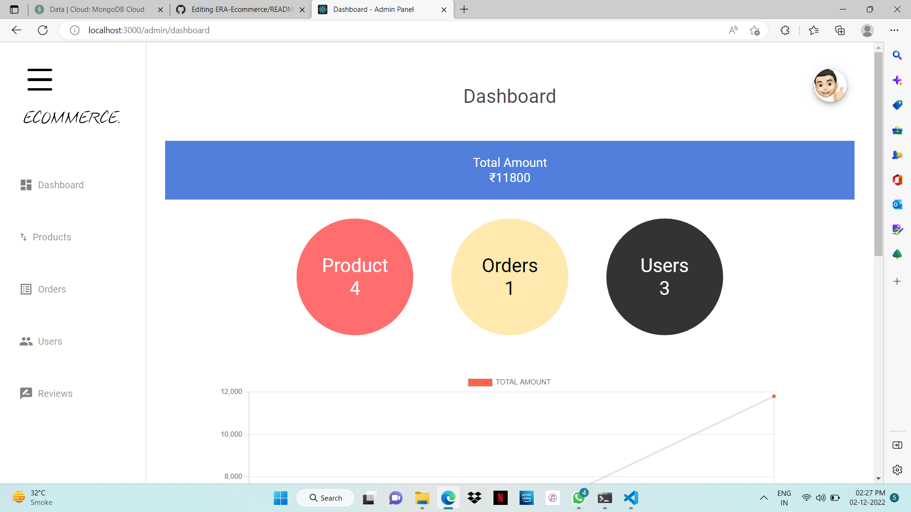Toggle the TOTAL AMOUNT legend on the chart
The width and height of the screenshot is (911, 512).
pos(509,382)
